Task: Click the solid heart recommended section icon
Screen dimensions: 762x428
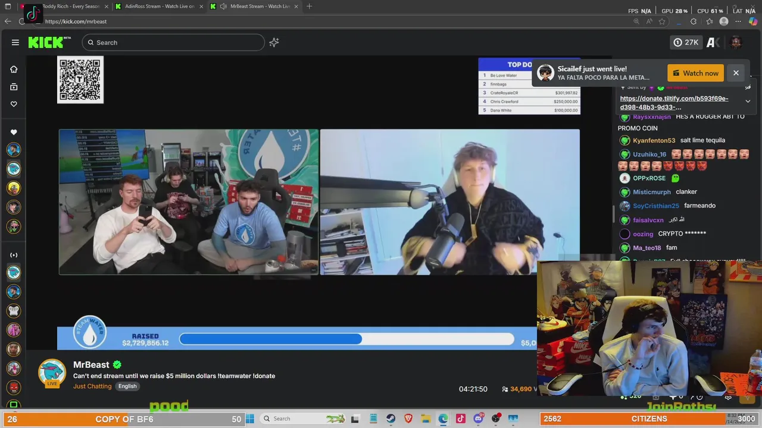Action: pos(14,132)
